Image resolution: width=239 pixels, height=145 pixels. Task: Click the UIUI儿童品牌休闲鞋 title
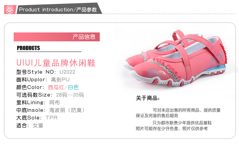56,63
